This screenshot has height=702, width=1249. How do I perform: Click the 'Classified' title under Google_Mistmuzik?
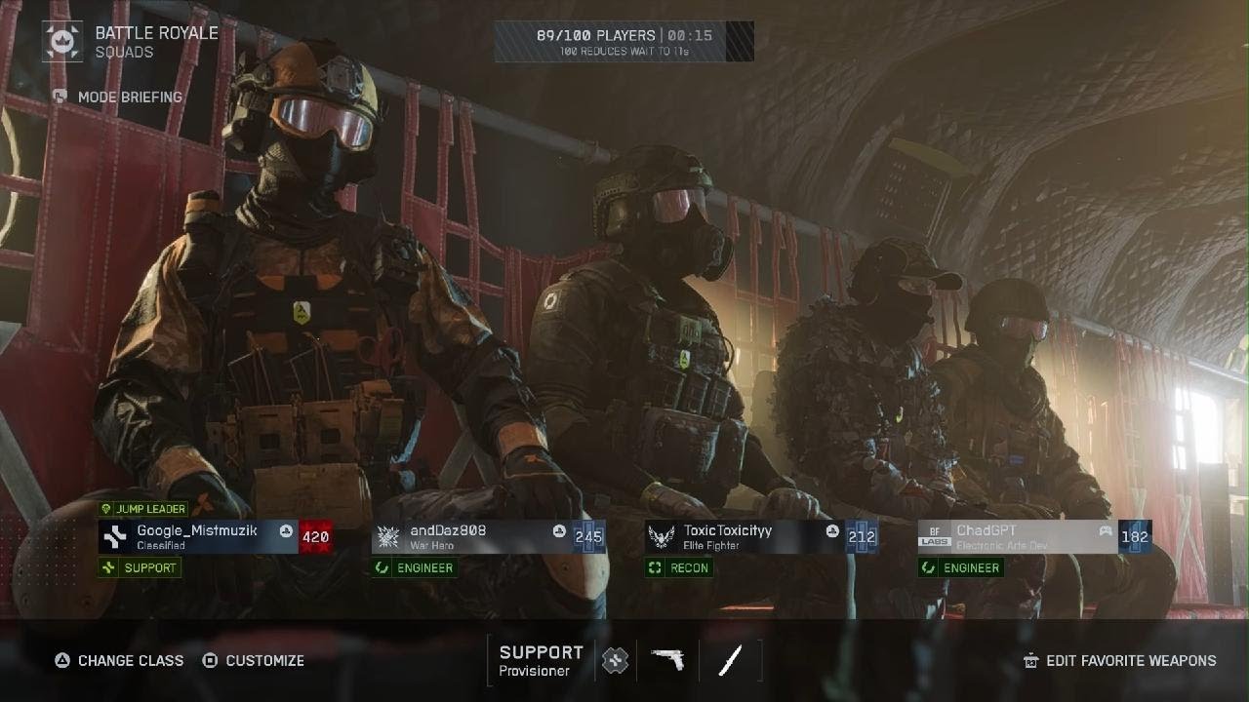(161, 546)
